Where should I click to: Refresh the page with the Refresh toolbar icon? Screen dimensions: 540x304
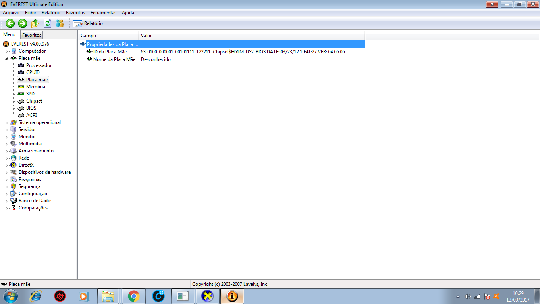47,23
